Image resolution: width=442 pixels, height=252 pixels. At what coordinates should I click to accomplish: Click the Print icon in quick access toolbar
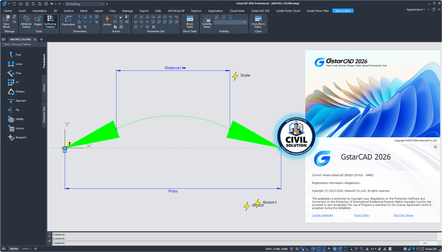coord(46,4)
